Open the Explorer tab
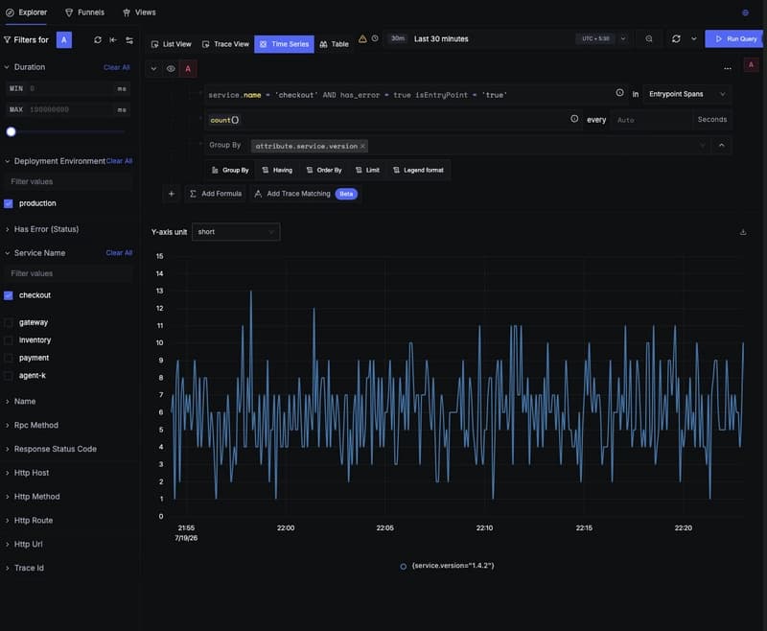 tap(27, 12)
